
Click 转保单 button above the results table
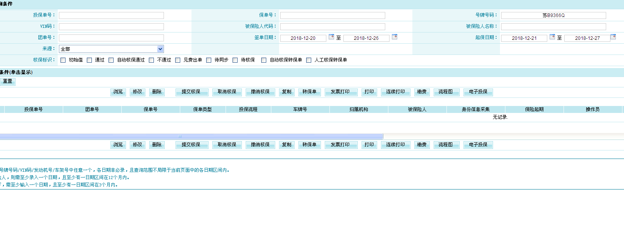pos(310,92)
